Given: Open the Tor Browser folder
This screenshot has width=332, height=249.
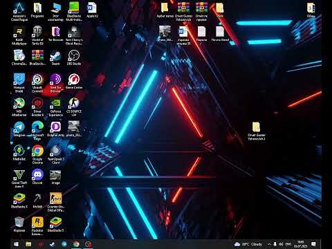Looking at the screenshot, I should (55, 34).
